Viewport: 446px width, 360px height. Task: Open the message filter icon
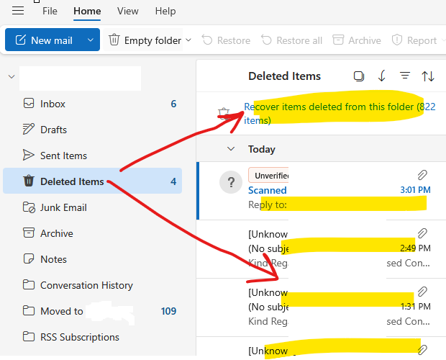coord(405,76)
